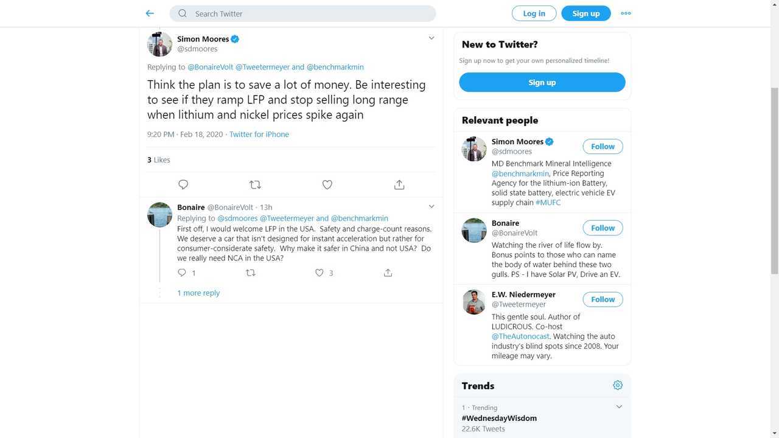Show the 1 more reply link
Image resolution: width=779 pixels, height=438 pixels.
[198, 293]
